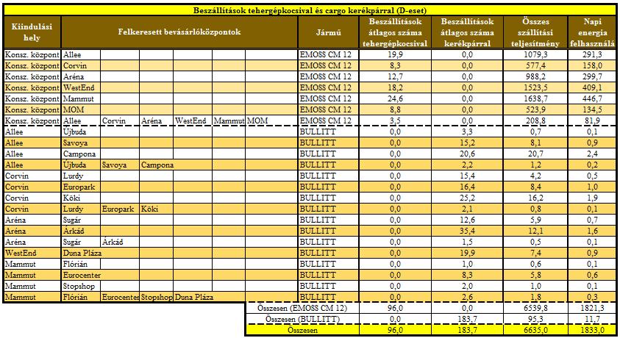
Task: Select the cell with 1523,5
Action: (x=535, y=87)
